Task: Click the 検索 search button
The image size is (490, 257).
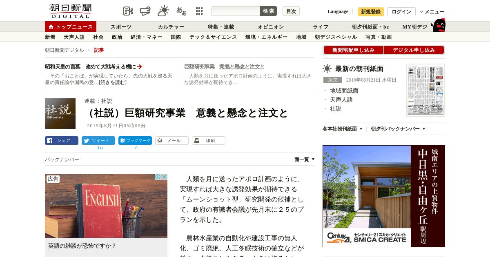Action: click(x=268, y=11)
